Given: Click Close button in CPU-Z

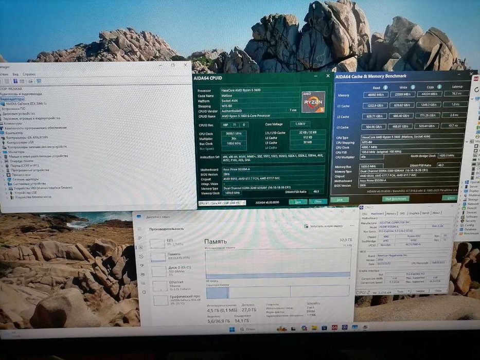Looking at the screenshot, I should point(438,291).
